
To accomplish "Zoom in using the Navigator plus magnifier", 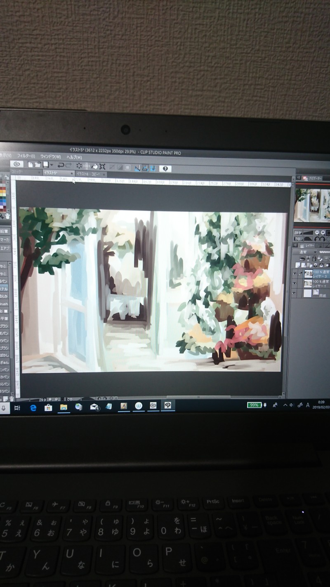I will point(323,232).
